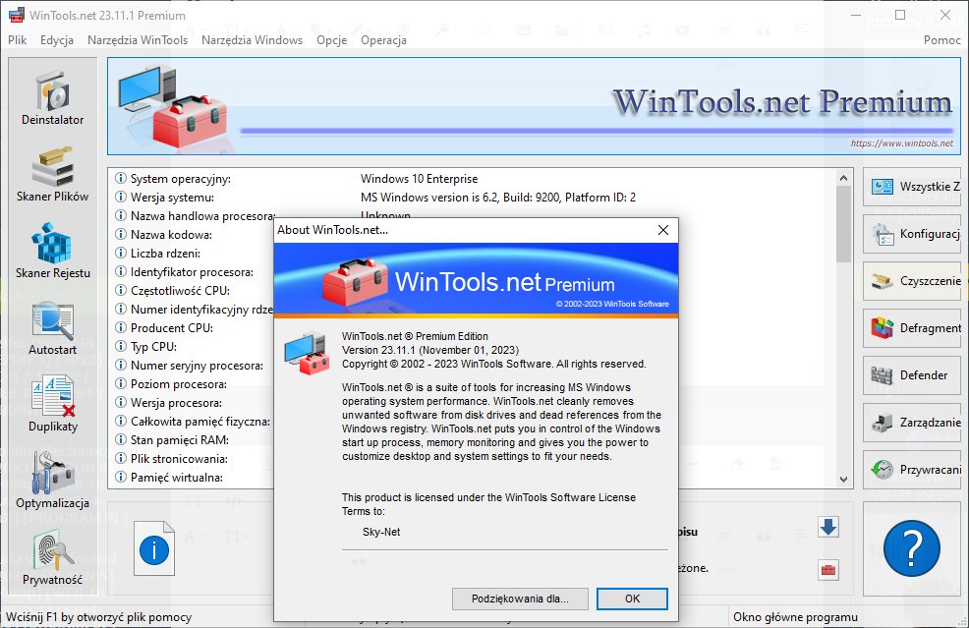Click the Version 23.11.1 text in About dialog

(x=430, y=350)
